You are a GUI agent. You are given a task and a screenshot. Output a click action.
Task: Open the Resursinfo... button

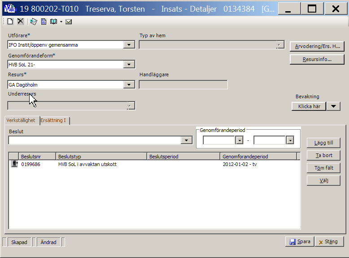point(317,59)
